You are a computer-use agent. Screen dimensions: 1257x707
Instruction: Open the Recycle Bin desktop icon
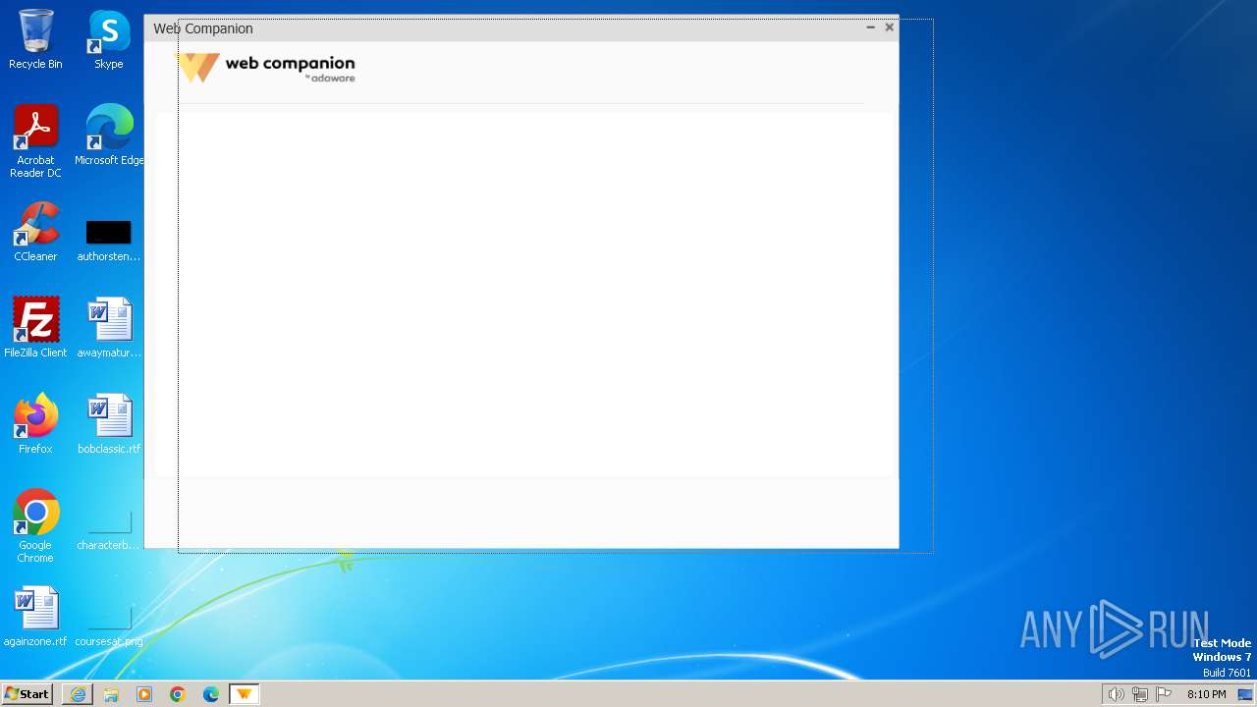click(35, 39)
